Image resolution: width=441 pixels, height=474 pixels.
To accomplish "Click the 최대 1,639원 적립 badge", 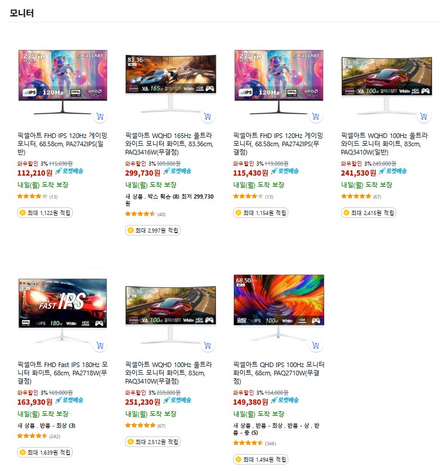I will 45,452.
